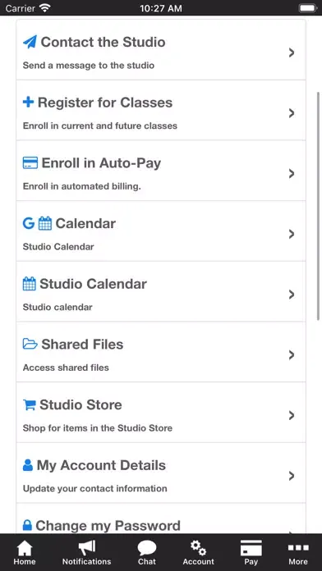This screenshot has height=571, width=322.
Task: Tap the 'Send a message to the studio' text
Action: coord(89,66)
